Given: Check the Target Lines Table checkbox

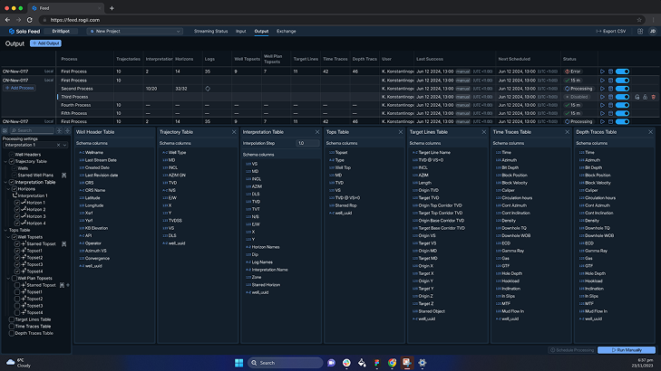Looking at the screenshot, I should coord(11,319).
